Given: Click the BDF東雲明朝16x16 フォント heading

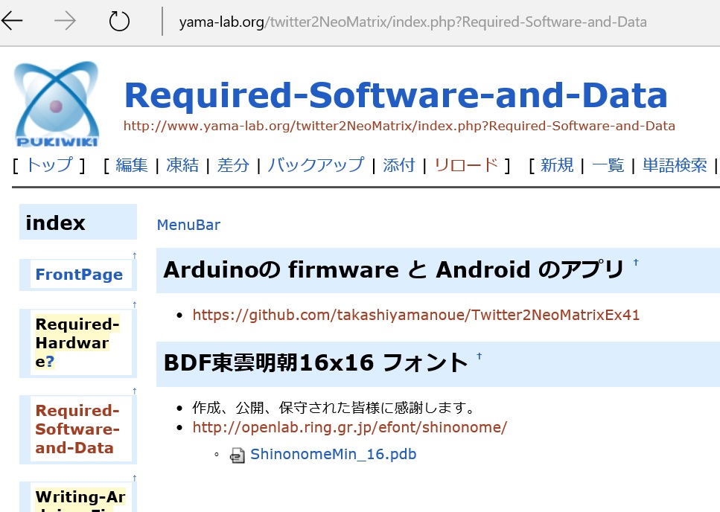Looking at the screenshot, I should pyautogui.click(x=316, y=363).
